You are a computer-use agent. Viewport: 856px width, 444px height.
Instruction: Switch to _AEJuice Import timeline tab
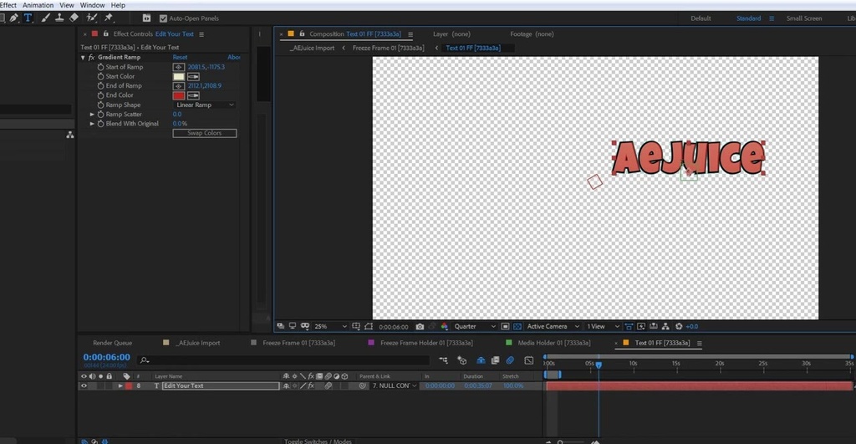[x=197, y=343]
